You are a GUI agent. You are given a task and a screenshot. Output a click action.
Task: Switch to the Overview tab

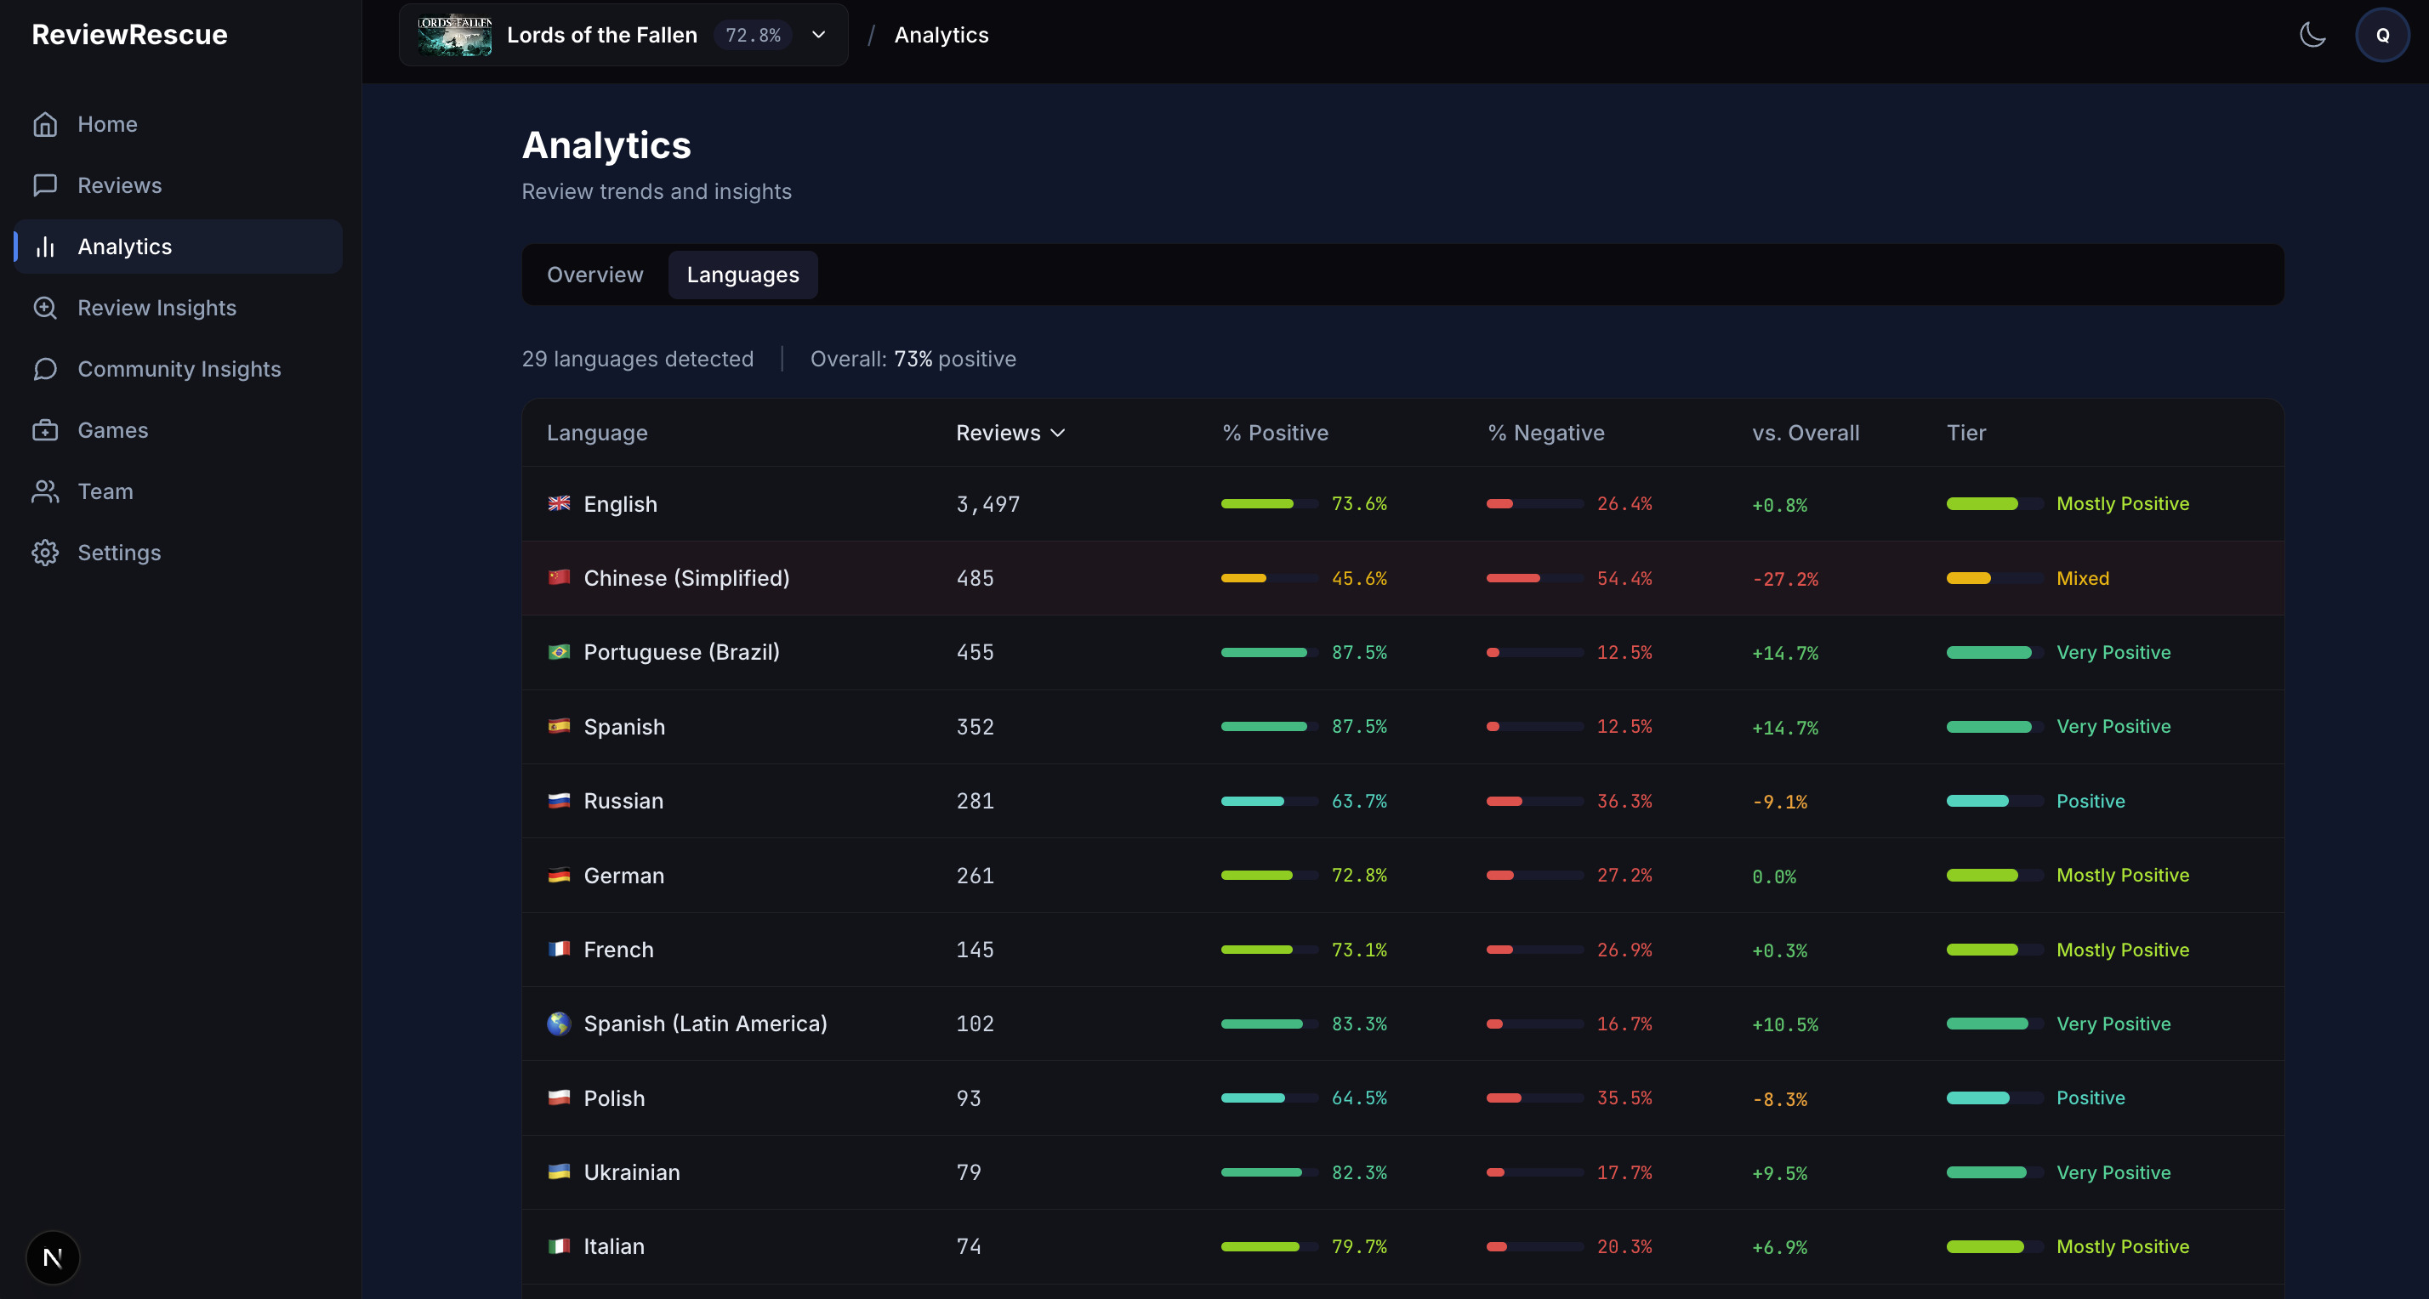pos(595,275)
